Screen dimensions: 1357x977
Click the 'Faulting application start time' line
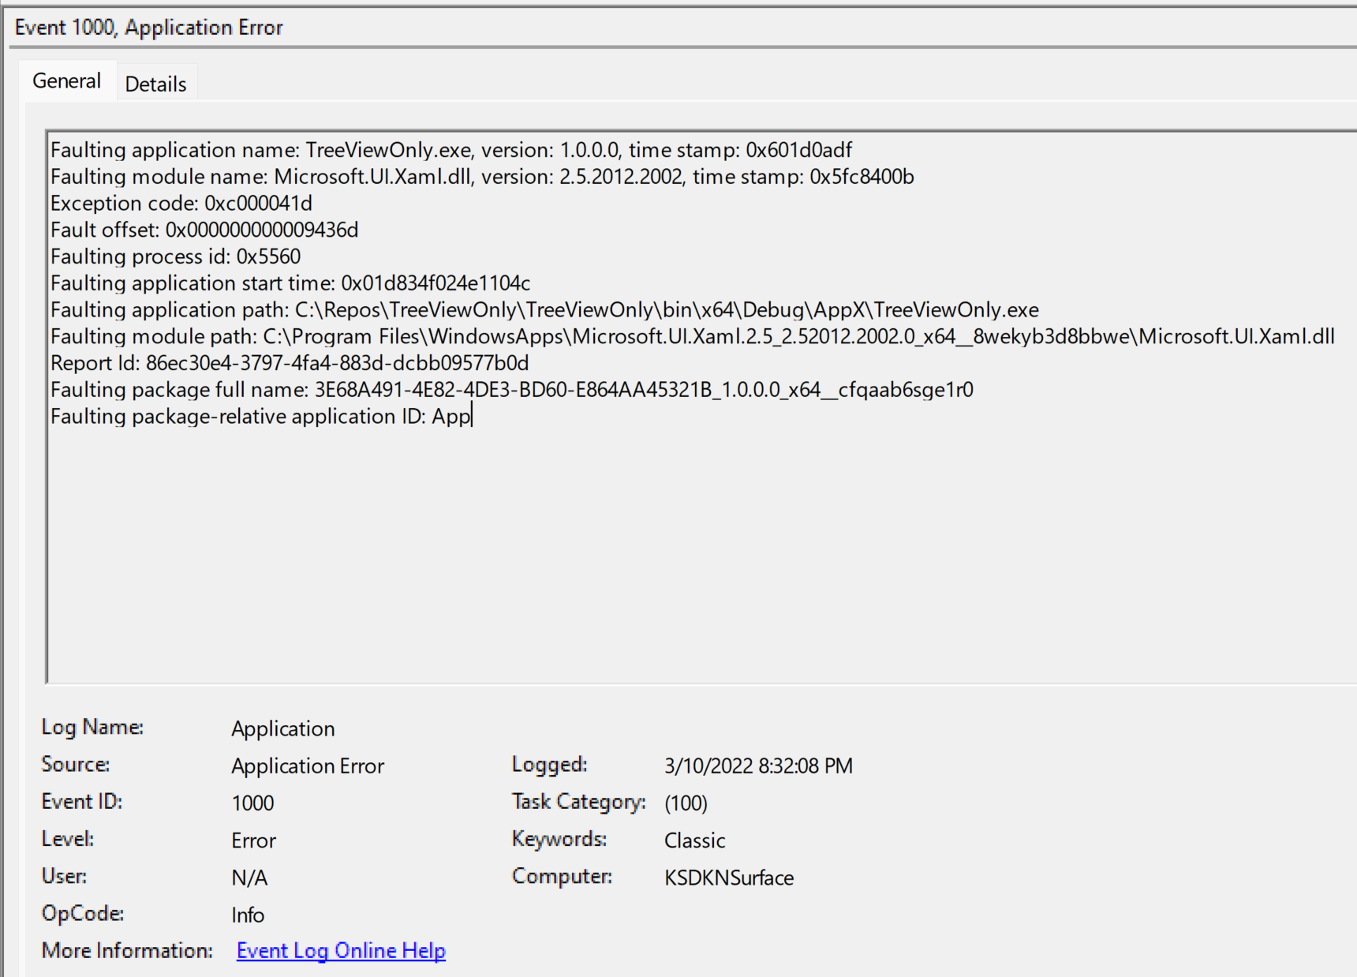[x=290, y=283]
